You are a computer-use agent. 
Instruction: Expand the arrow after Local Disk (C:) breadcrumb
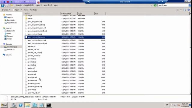tap(35, 5)
